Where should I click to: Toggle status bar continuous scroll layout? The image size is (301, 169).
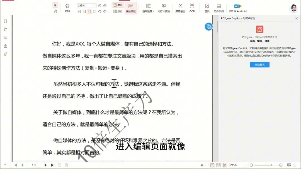[225, 165]
